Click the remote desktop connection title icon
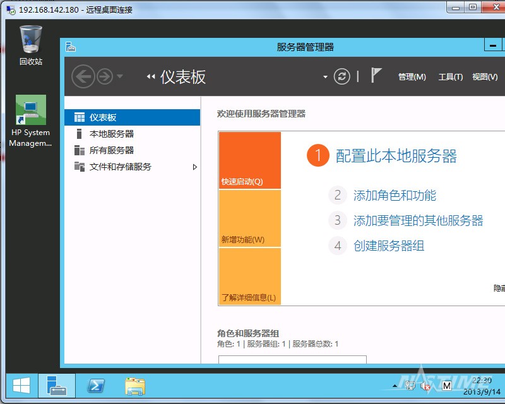 pos(11,9)
